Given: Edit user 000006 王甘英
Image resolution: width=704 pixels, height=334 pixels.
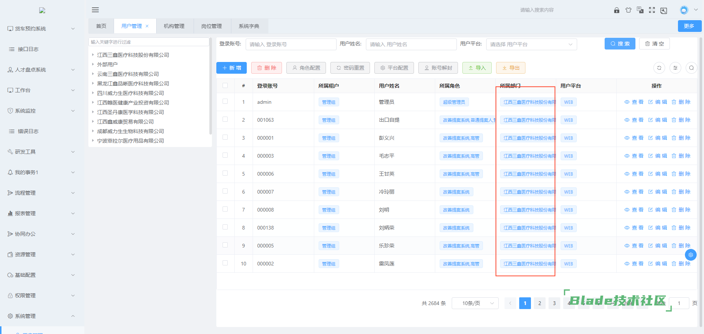Looking at the screenshot, I should click(x=657, y=174).
